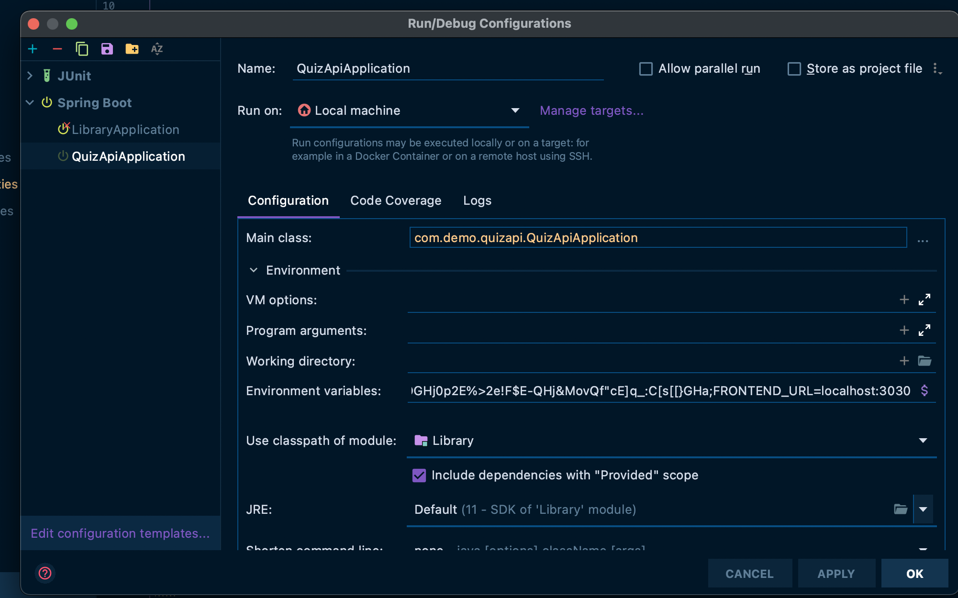Click the Add New Configuration plus icon

click(x=33, y=49)
